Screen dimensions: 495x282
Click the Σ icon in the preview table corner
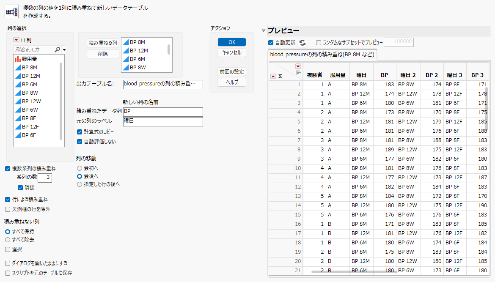click(280, 77)
